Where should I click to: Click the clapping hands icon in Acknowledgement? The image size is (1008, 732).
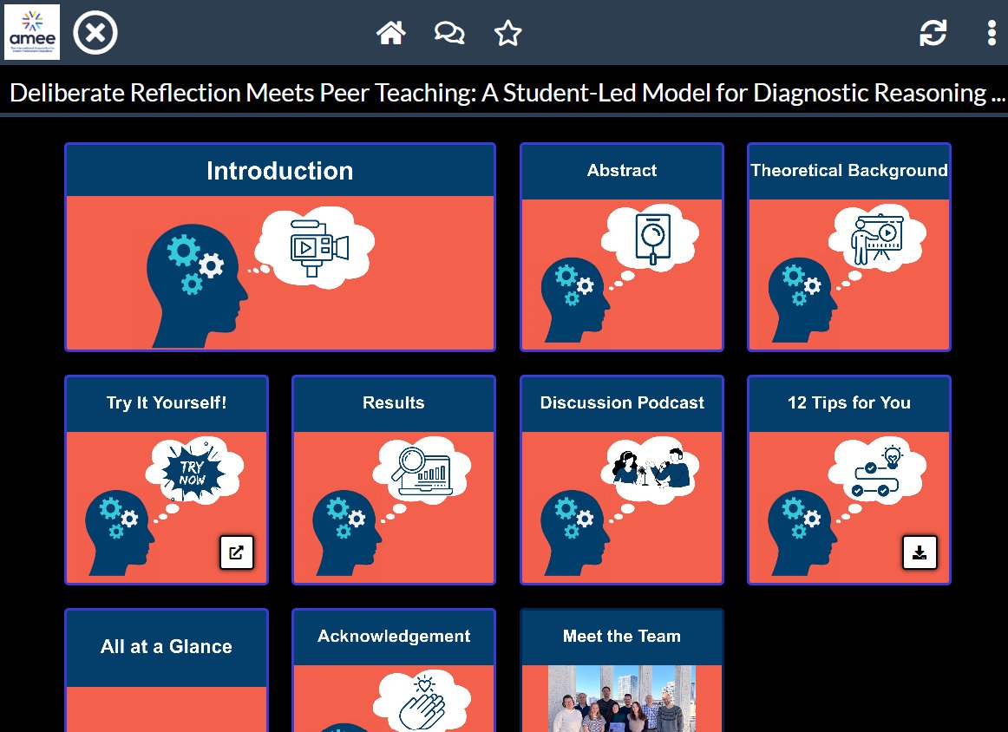tap(423, 703)
